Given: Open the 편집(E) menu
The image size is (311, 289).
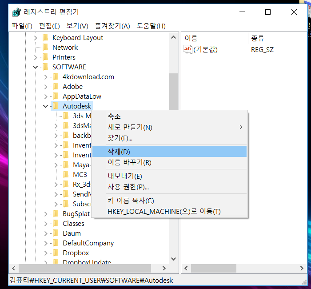Looking at the screenshot, I should coord(49,26).
